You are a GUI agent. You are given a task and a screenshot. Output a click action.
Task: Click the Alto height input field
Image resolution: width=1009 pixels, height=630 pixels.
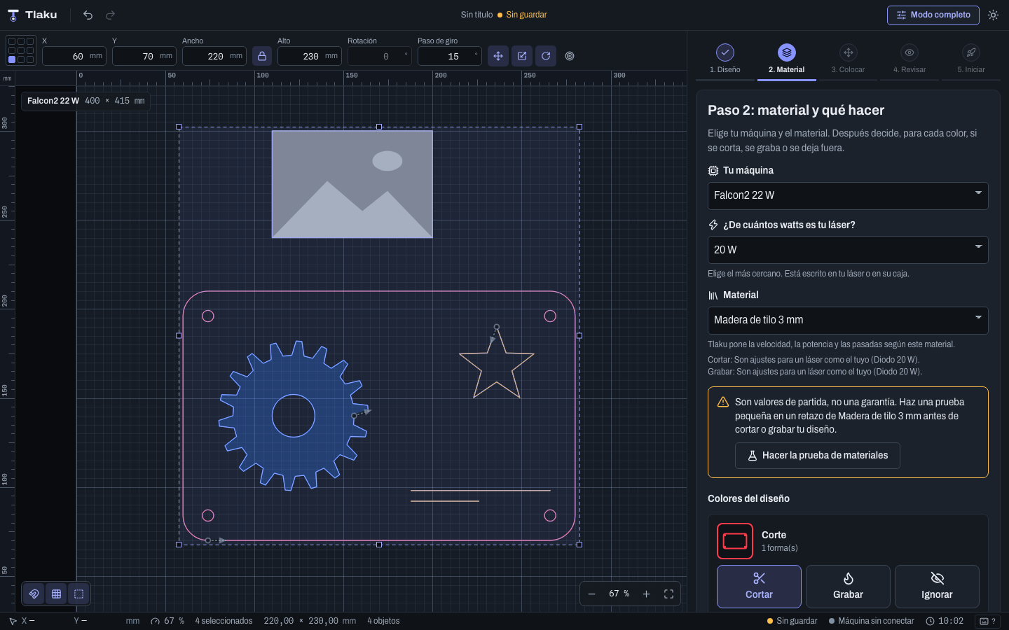point(310,56)
